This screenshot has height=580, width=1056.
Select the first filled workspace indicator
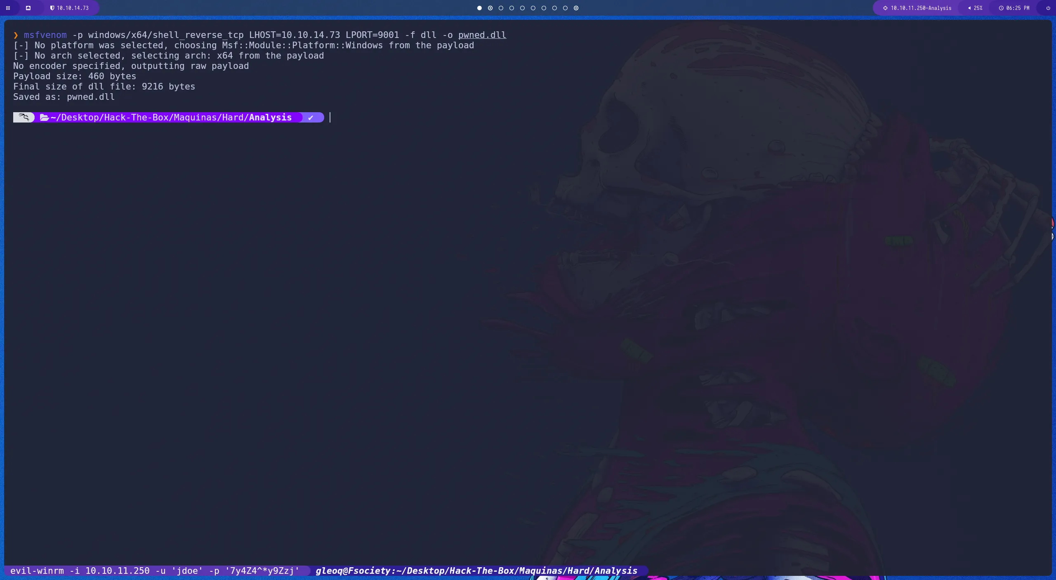pyautogui.click(x=479, y=8)
